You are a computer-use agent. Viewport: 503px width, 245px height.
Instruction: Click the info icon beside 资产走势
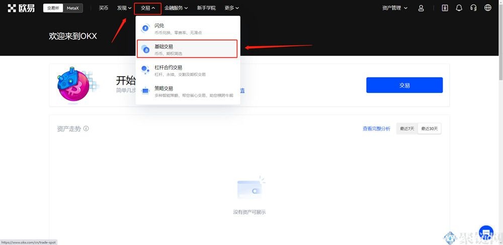[86, 129]
